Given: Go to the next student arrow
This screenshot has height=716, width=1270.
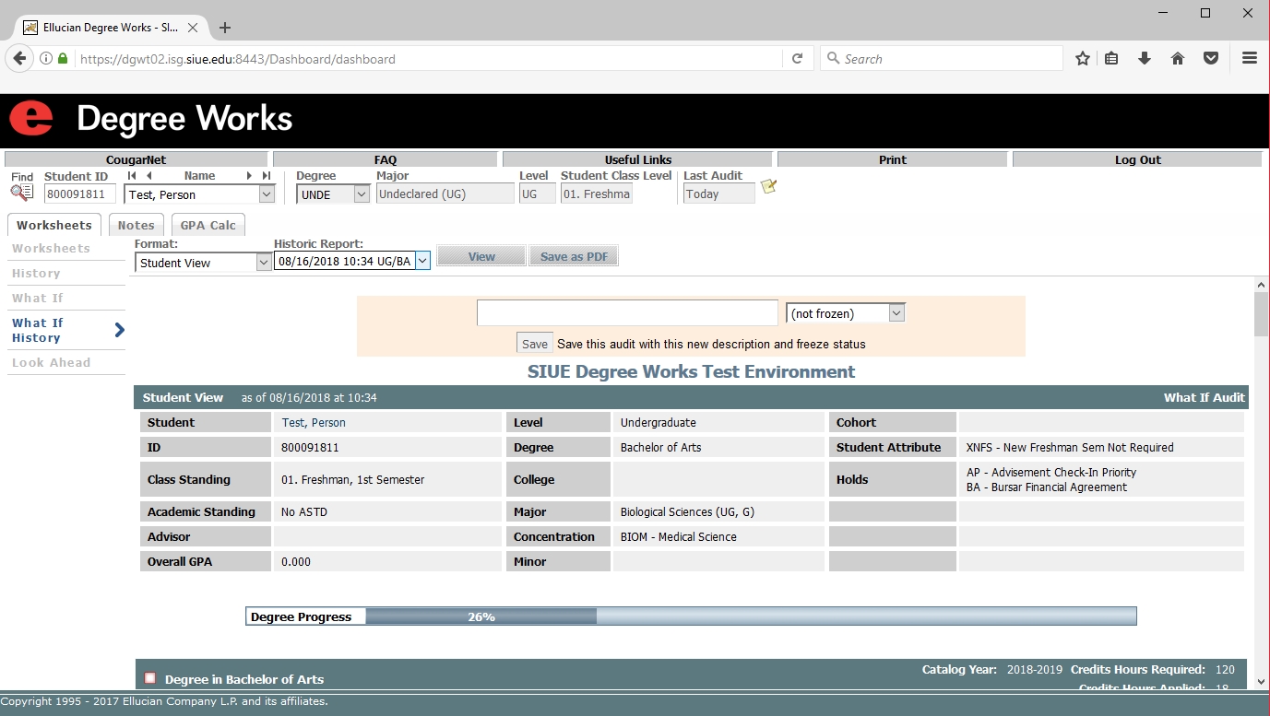Looking at the screenshot, I should click(249, 176).
